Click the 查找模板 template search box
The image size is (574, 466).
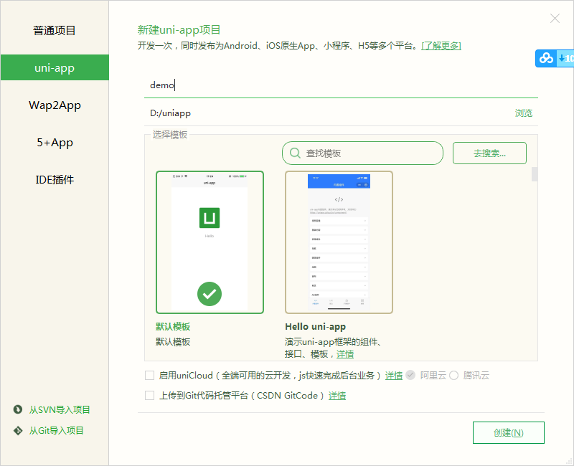tap(362, 153)
